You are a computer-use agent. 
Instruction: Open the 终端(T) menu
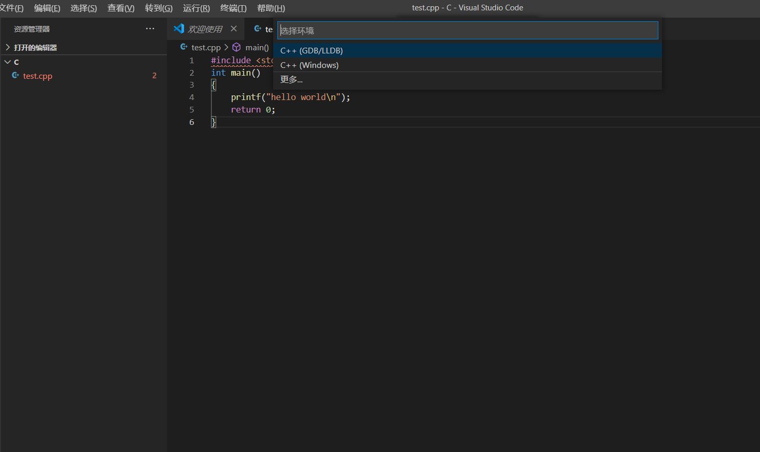(233, 8)
